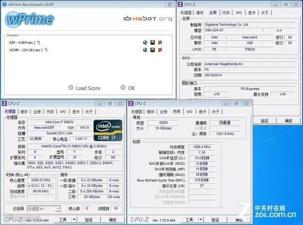The image size is (303, 225).
Task: Click the BIOS date 08/18/2014 value
Action: point(250,75)
